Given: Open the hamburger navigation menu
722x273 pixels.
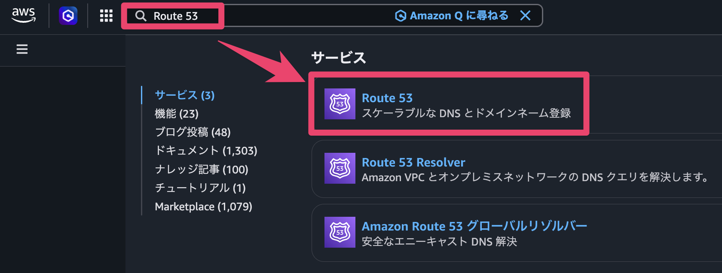Looking at the screenshot, I should point(21,50).
